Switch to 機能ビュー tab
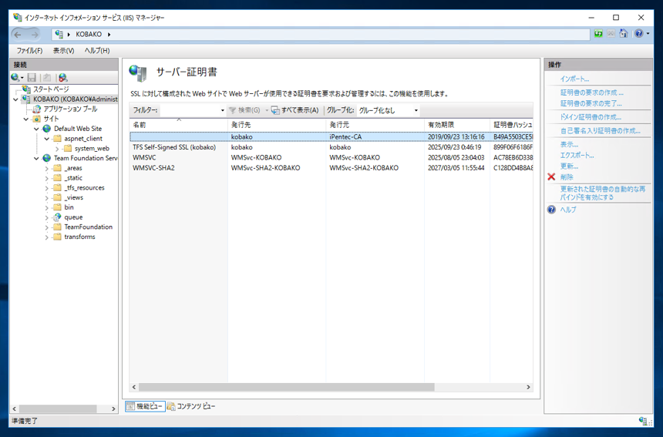663x437 pixels. (145, 406)
